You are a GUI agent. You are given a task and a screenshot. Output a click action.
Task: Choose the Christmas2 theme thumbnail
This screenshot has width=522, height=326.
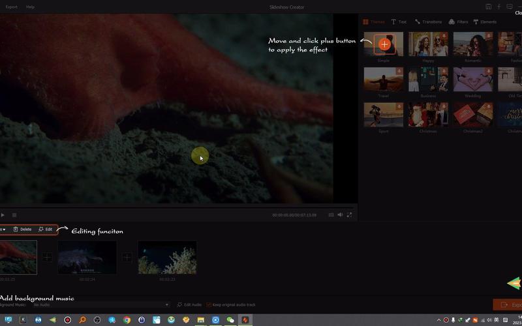pos(472,115)
